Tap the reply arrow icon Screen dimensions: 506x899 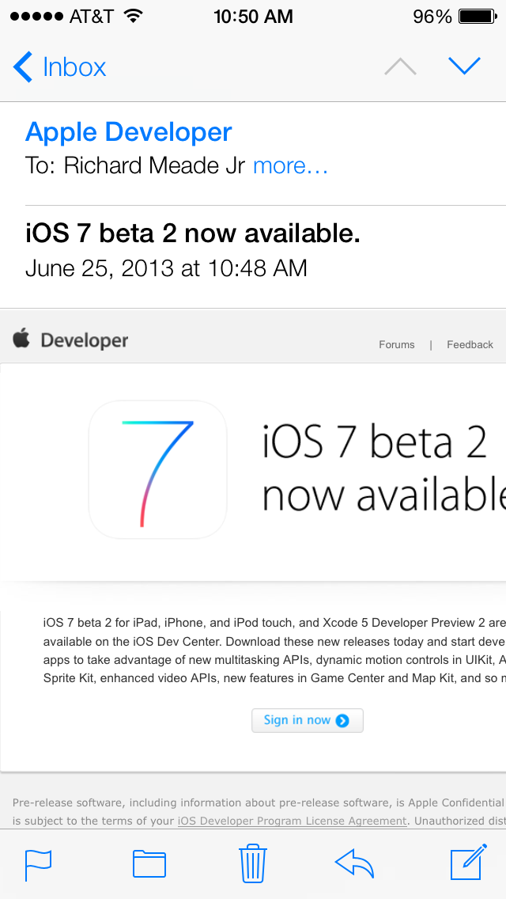click(x=354, y=863)
